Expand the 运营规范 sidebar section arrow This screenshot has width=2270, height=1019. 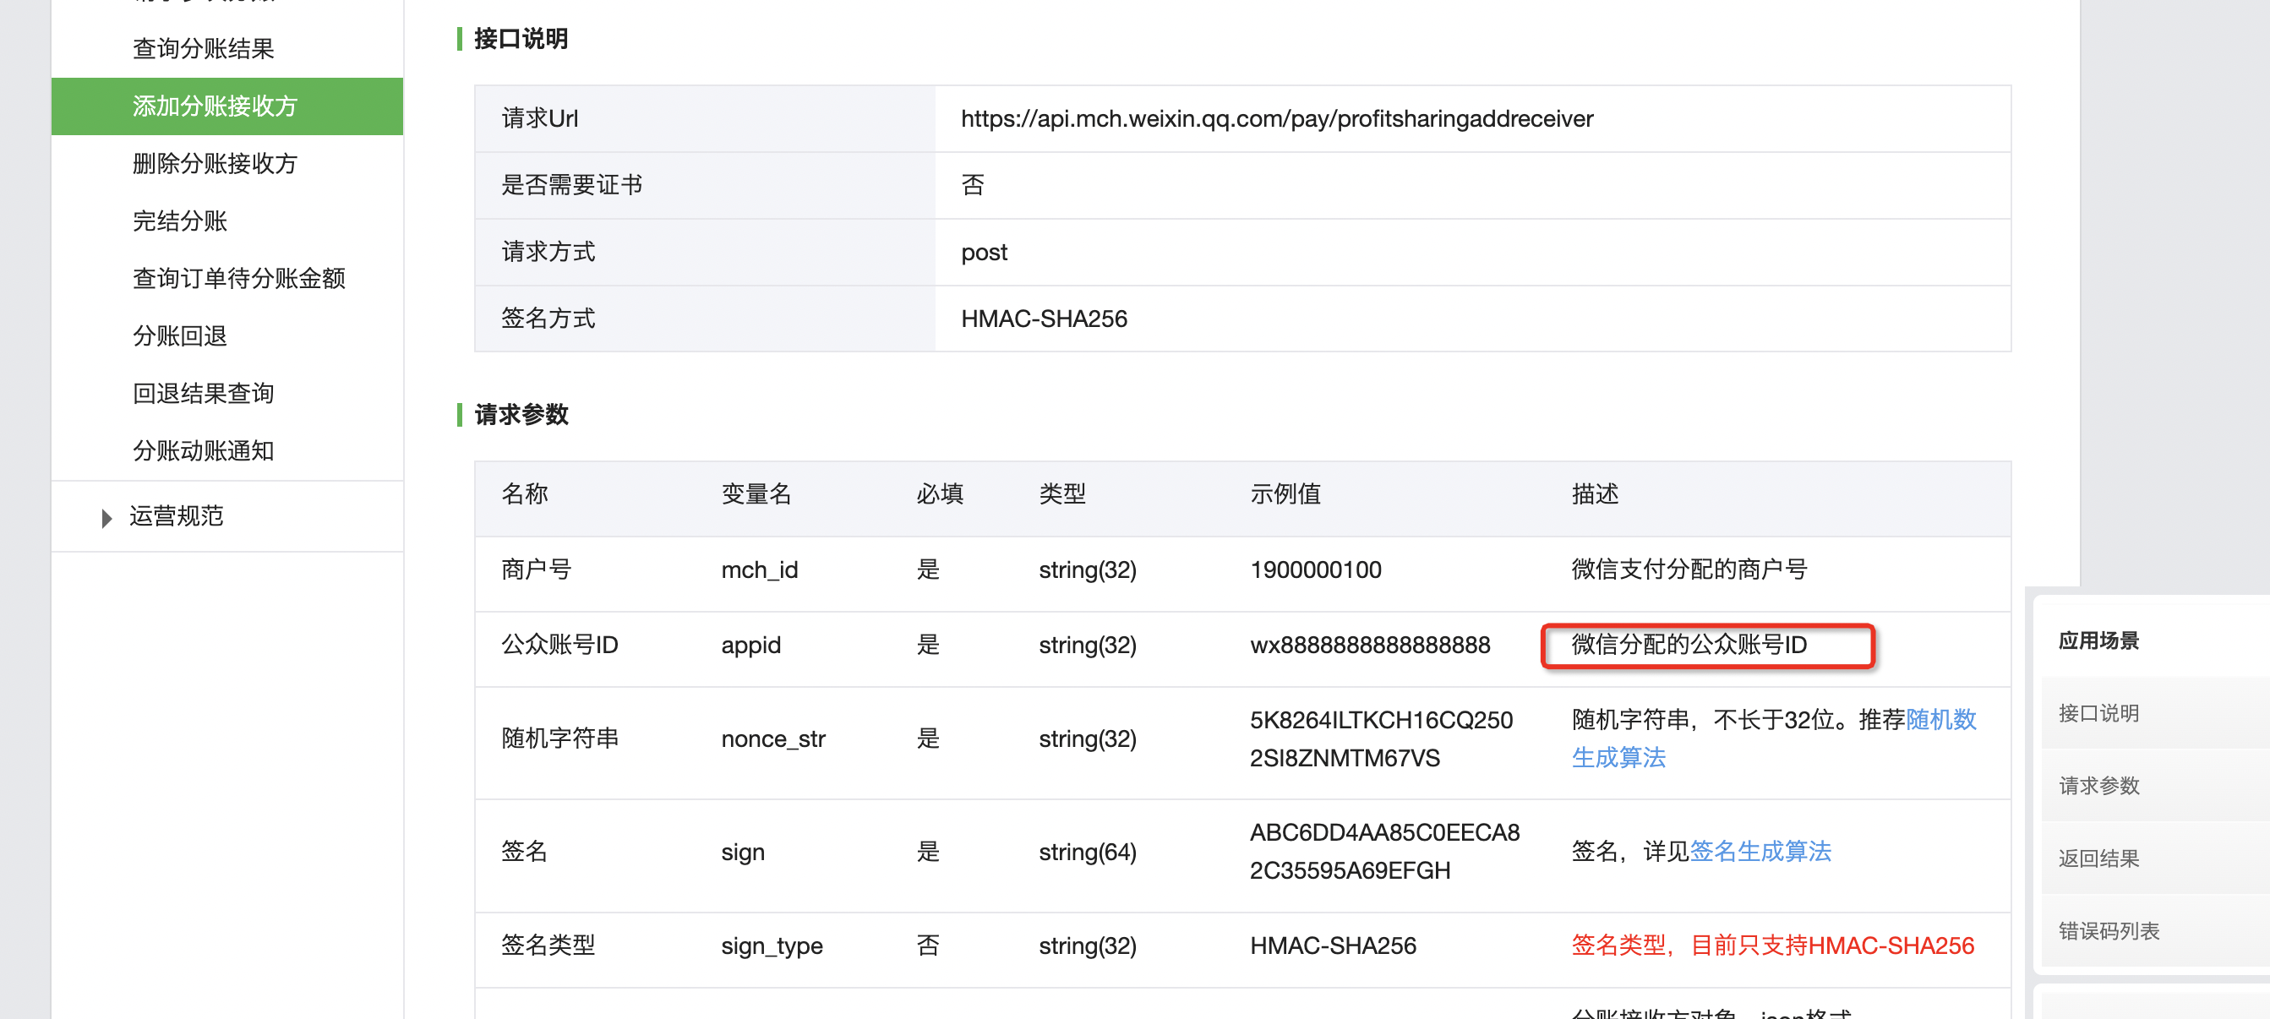[x=106, y=517]
